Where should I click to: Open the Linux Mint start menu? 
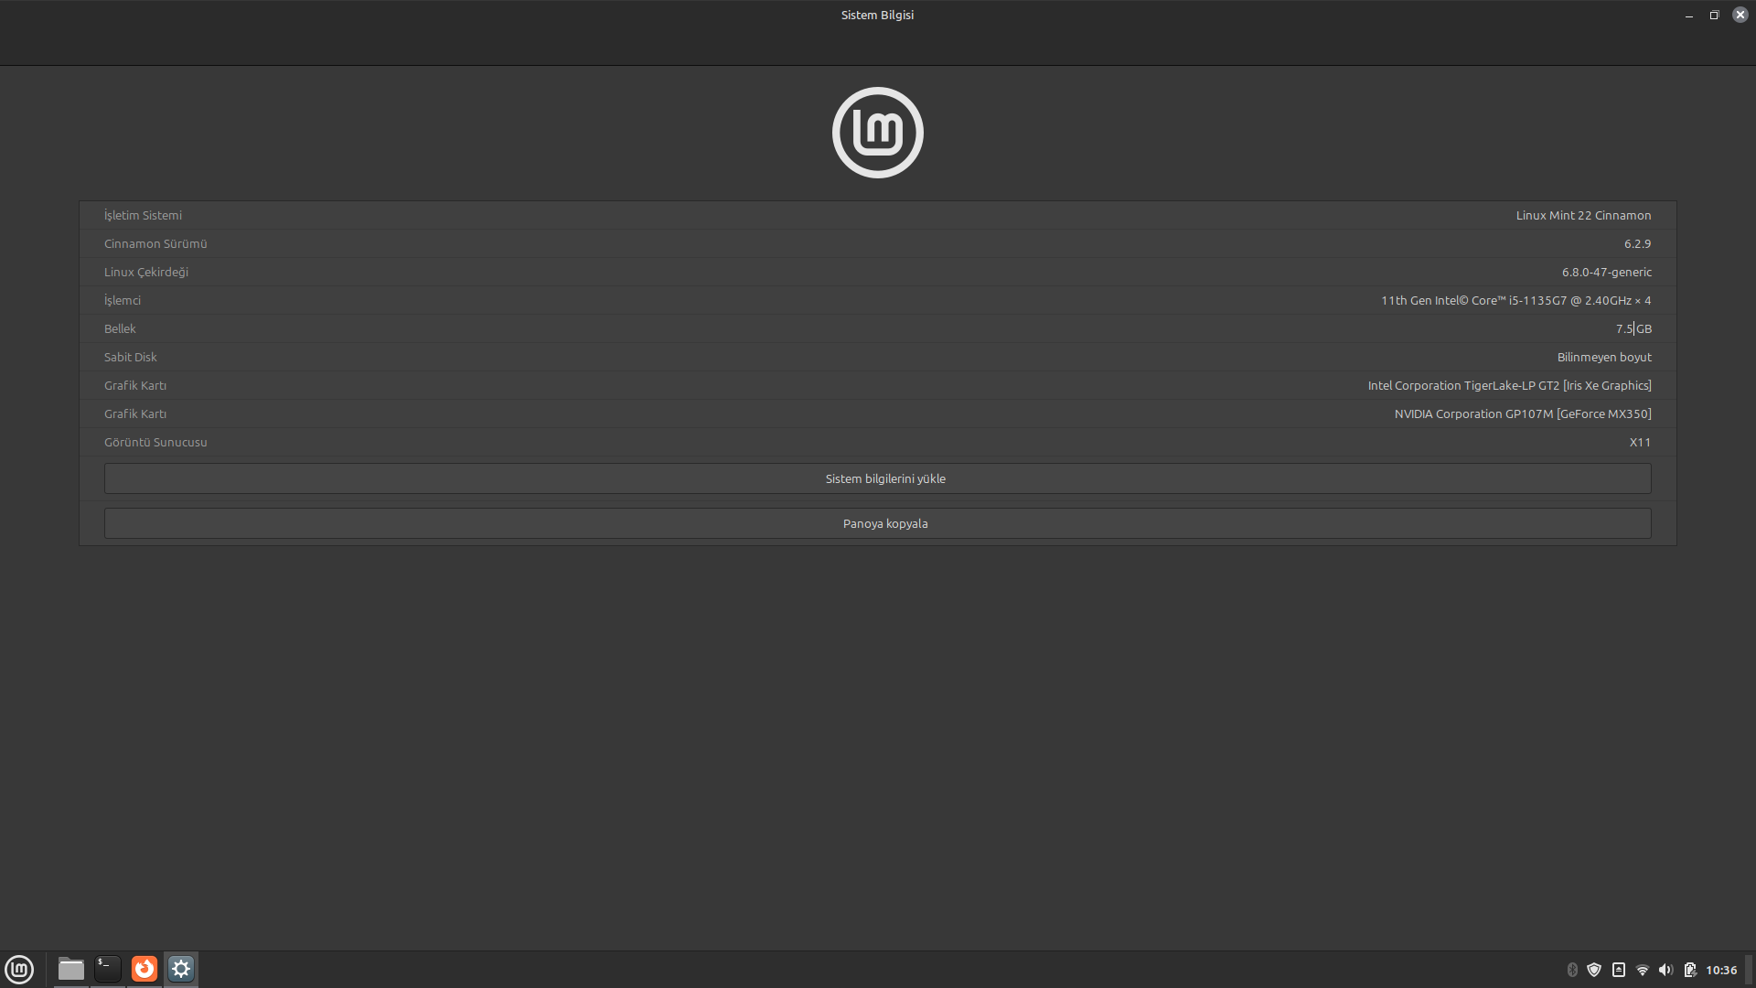point(19,969)
